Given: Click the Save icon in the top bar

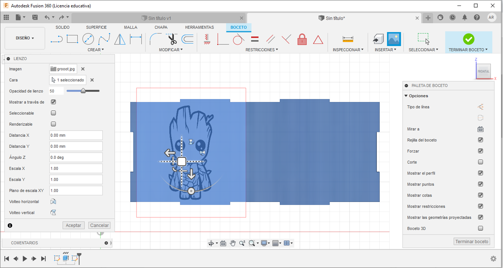Looking at the screenshot, I should point(35,17).
